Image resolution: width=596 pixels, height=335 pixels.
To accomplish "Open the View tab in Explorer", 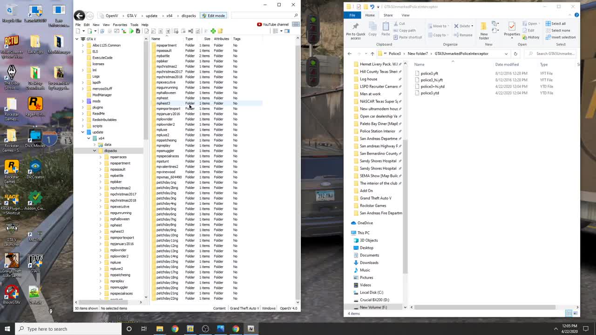I will tap(406, 15).
